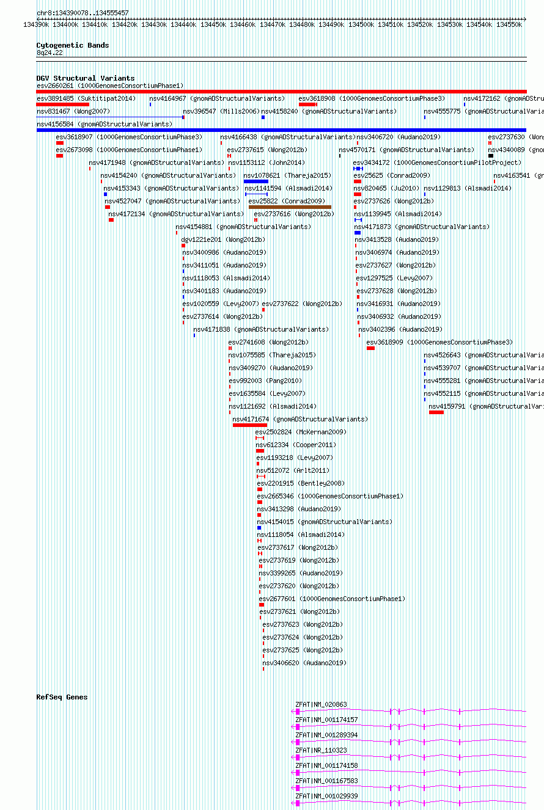
Task: Select nsv612334 (Cooper2011) label
Action: 296,445
